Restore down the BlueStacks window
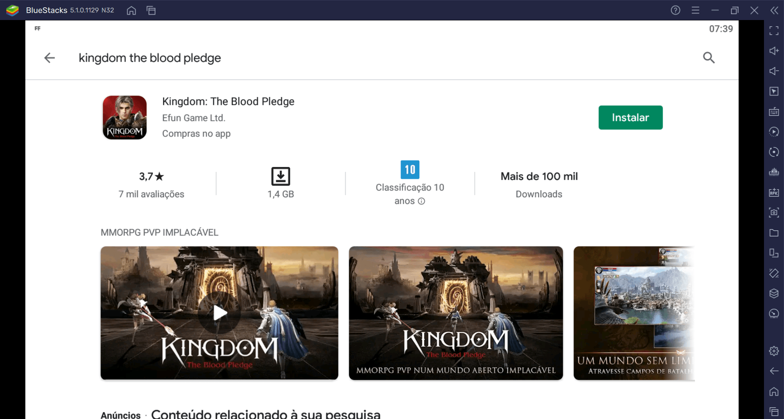This screenshot has width=784, height=419. [x=735, y=10]
